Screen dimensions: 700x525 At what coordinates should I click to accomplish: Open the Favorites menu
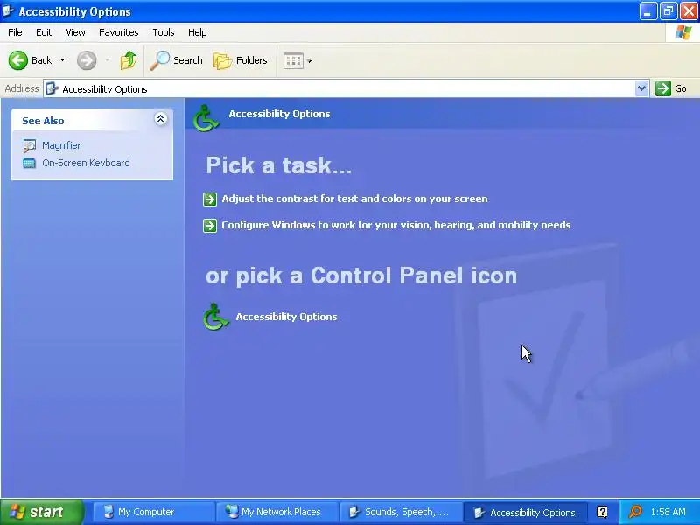pos(119,32)
